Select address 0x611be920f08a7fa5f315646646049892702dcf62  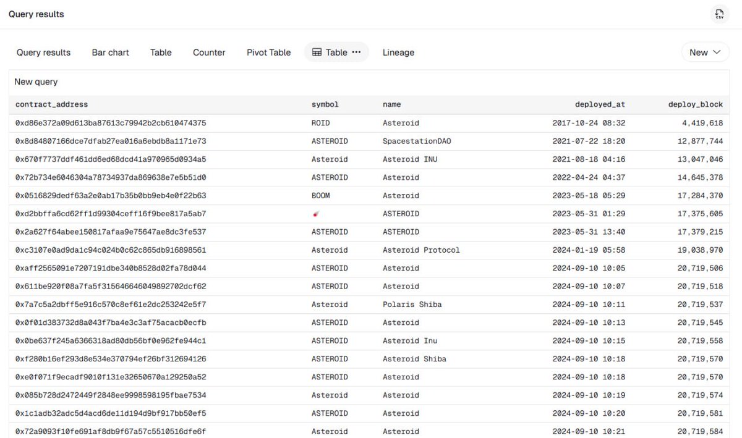point(111,286)
